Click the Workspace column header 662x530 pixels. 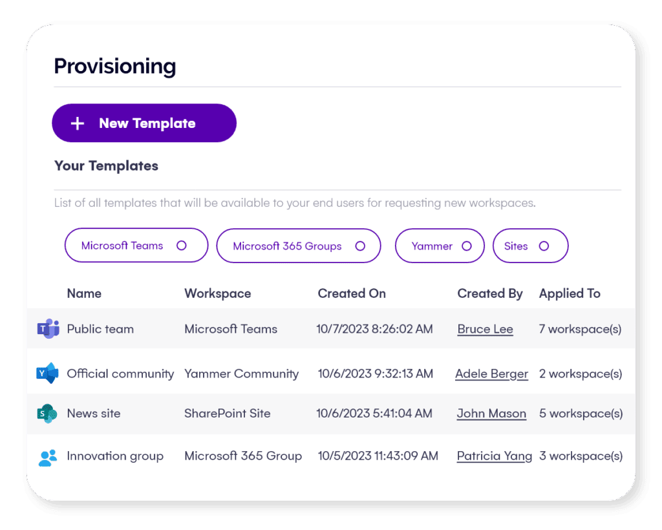pyautogui.click(x=217, y=293)
